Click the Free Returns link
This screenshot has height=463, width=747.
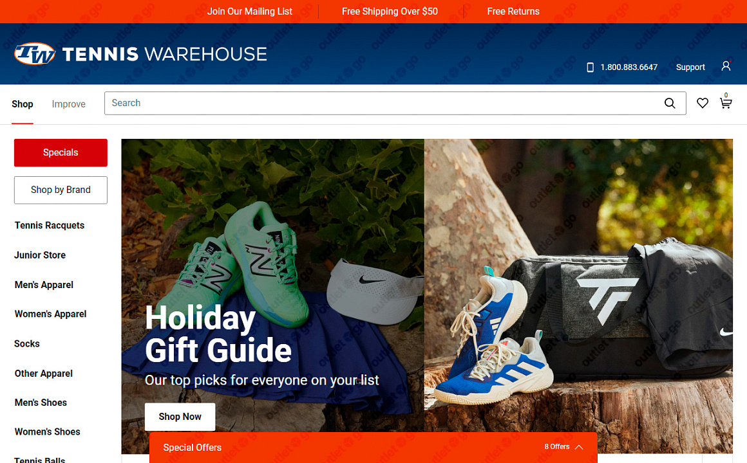tap(513, 12)
